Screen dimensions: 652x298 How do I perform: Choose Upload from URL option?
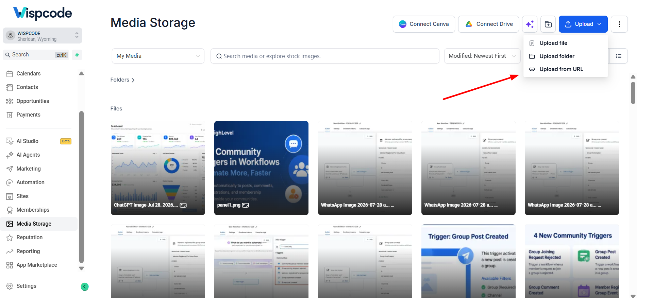coord(566,69)
